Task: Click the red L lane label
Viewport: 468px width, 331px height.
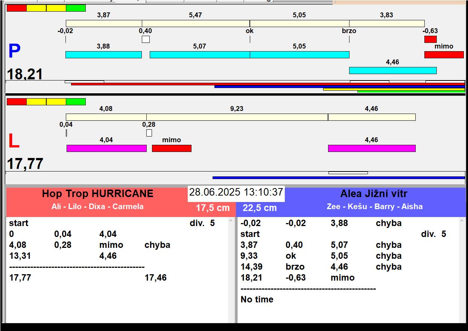Action: point(14,141)
